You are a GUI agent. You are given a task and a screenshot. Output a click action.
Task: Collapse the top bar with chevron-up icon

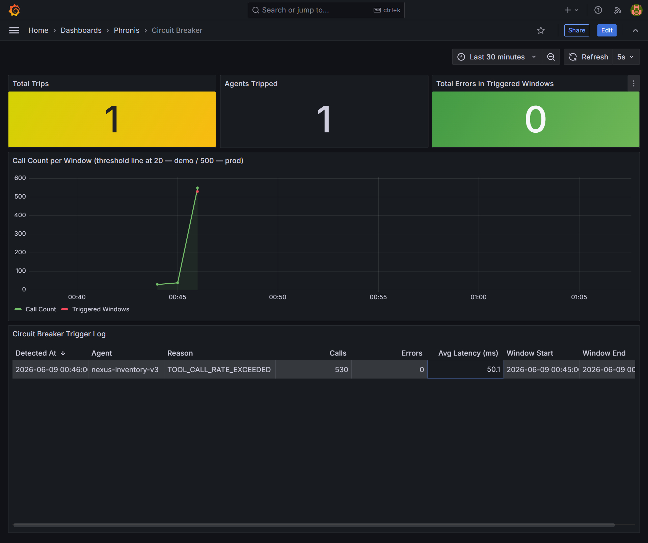click(x=635, y=30)
